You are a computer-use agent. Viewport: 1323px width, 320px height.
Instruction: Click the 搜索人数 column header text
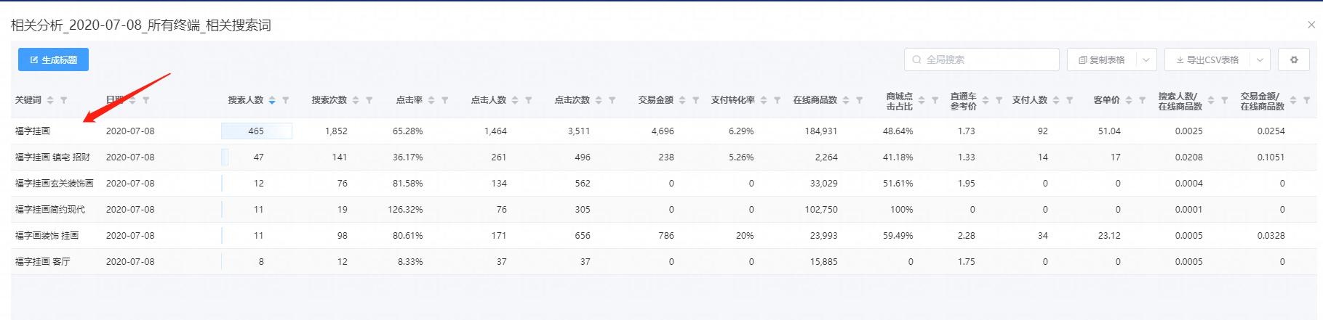(246, 100)
